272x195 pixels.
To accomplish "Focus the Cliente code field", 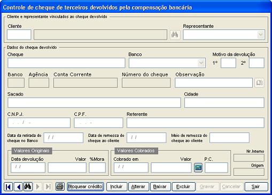I will click(x=19, y=35).
